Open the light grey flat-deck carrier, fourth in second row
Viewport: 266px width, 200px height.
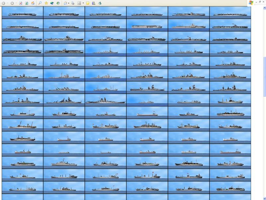tap(147, 25)
